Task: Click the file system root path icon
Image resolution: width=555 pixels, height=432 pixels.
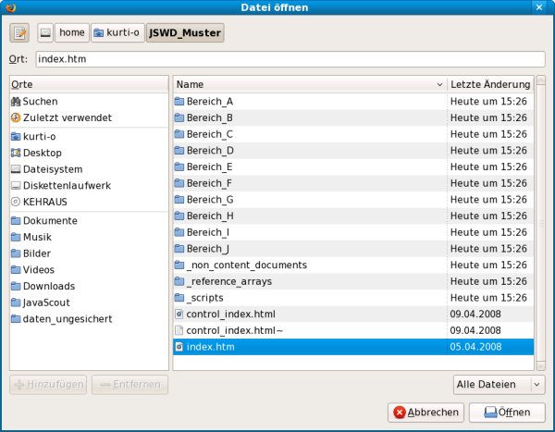Action: point(45,33)
